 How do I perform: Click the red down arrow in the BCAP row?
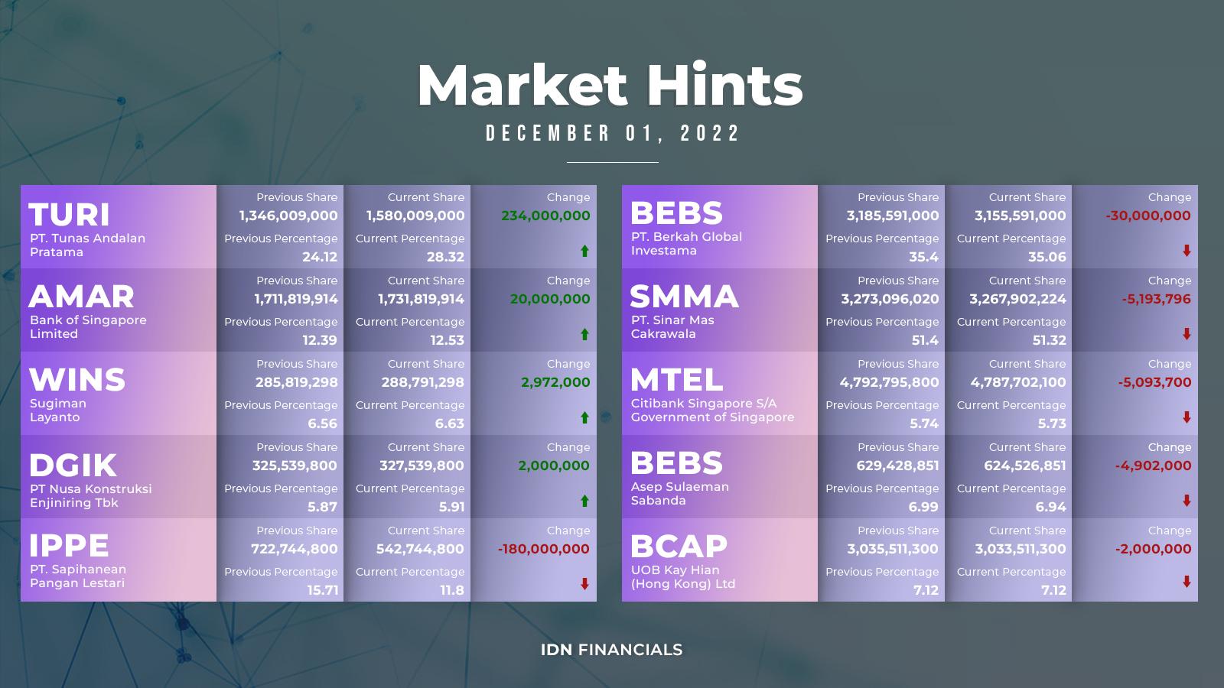click(x=1187, y=582)
